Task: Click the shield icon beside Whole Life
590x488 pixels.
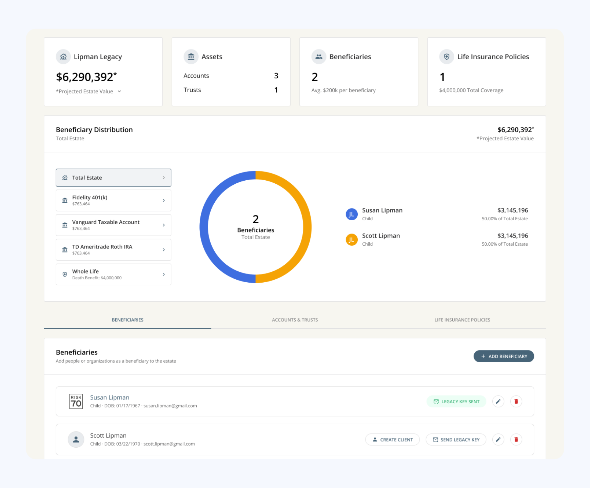Action: click(x=65, y=274)
